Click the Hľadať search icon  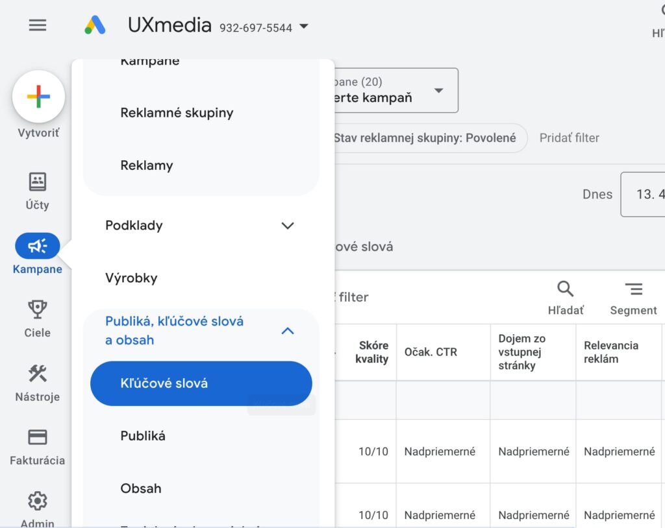point(566,289)
